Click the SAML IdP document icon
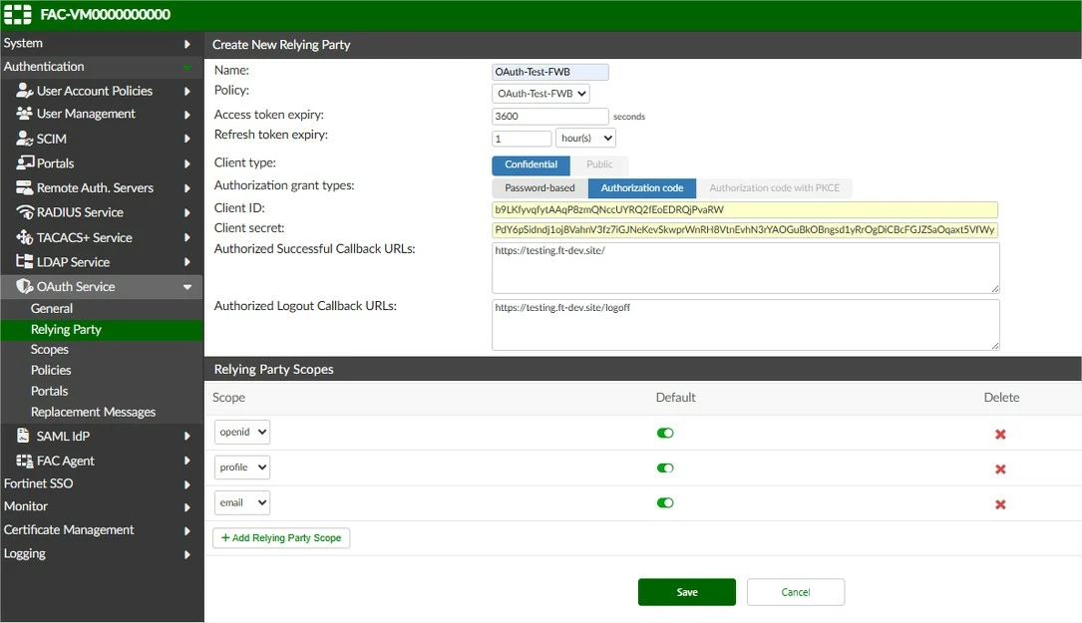1082x623 pixels. point(24,436)
